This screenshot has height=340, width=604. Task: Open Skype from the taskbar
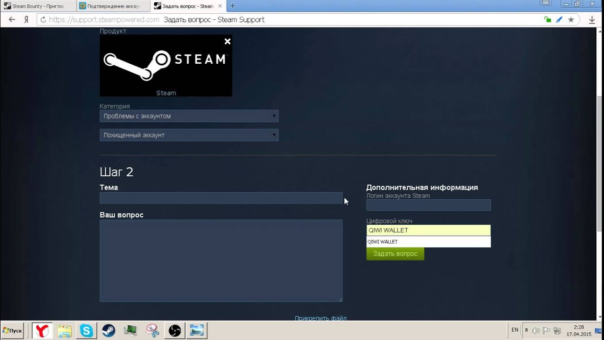[x=86, y=331]
